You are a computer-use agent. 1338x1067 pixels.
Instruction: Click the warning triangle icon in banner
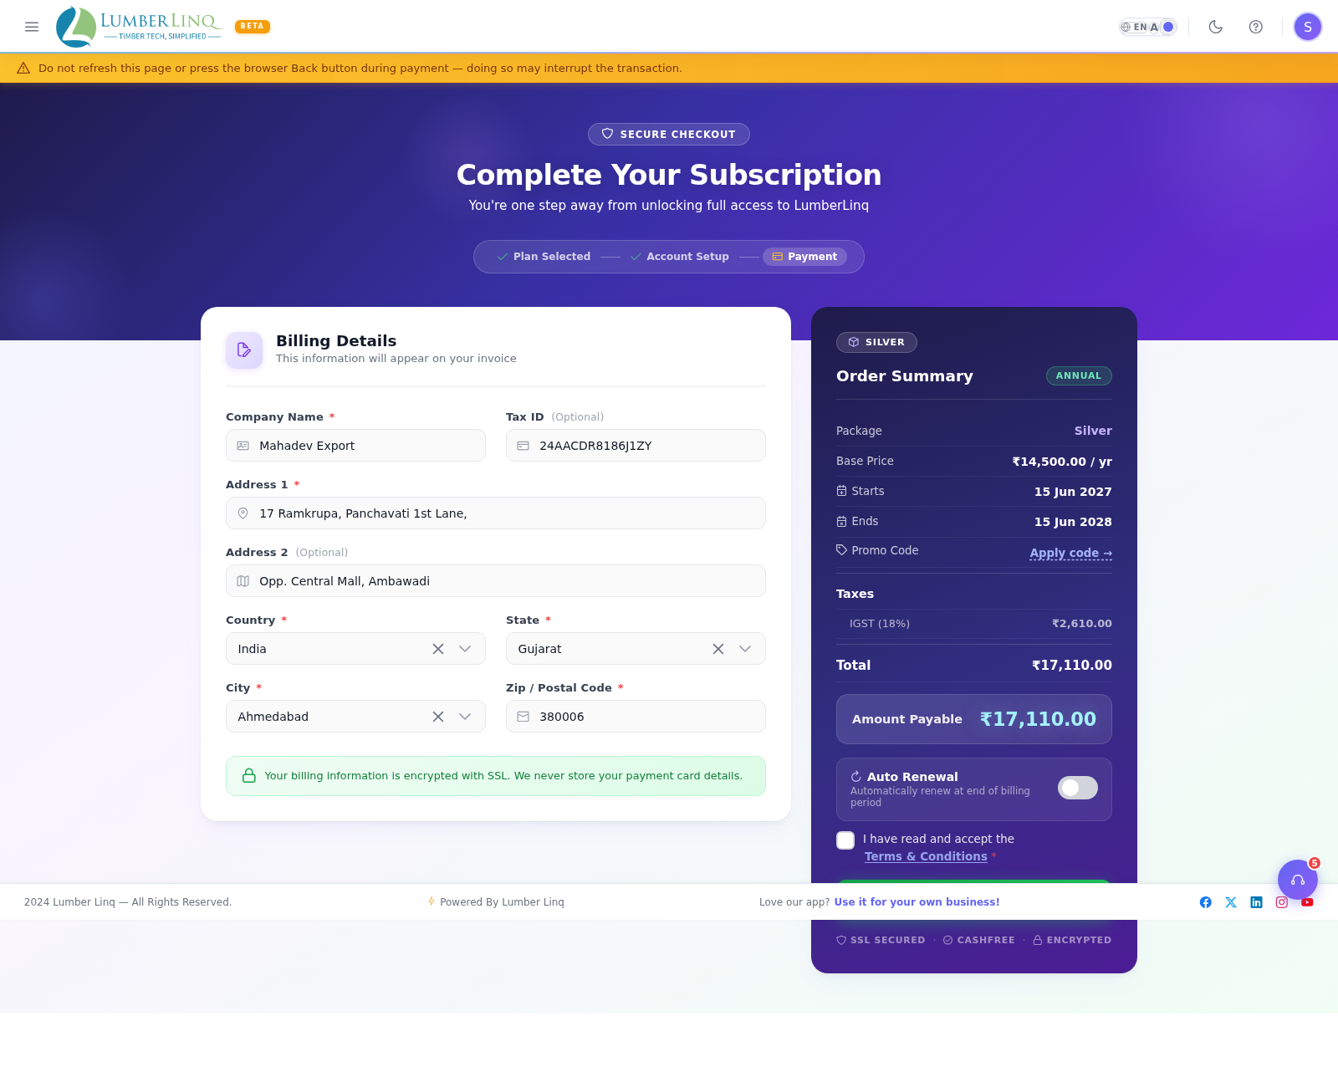point(23,69)
